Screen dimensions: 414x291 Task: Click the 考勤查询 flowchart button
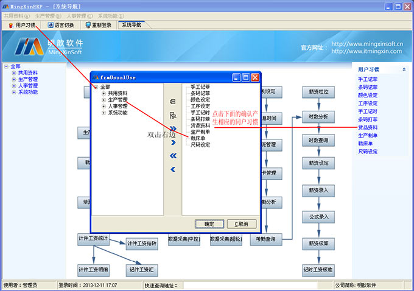266,239
